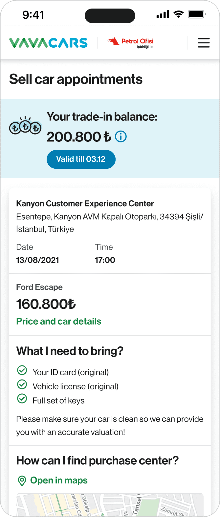The width and height of the screenshot is (220, 517).
Task: Open Price and car details link
Action: [59, 321]
